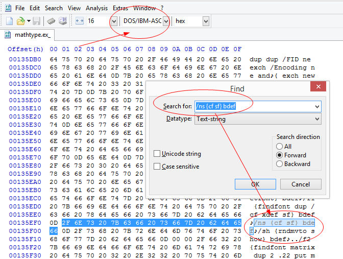This screenshot has height=259, width=343.
Task: Select the Forward search direction
Action: tap(279, 155)
